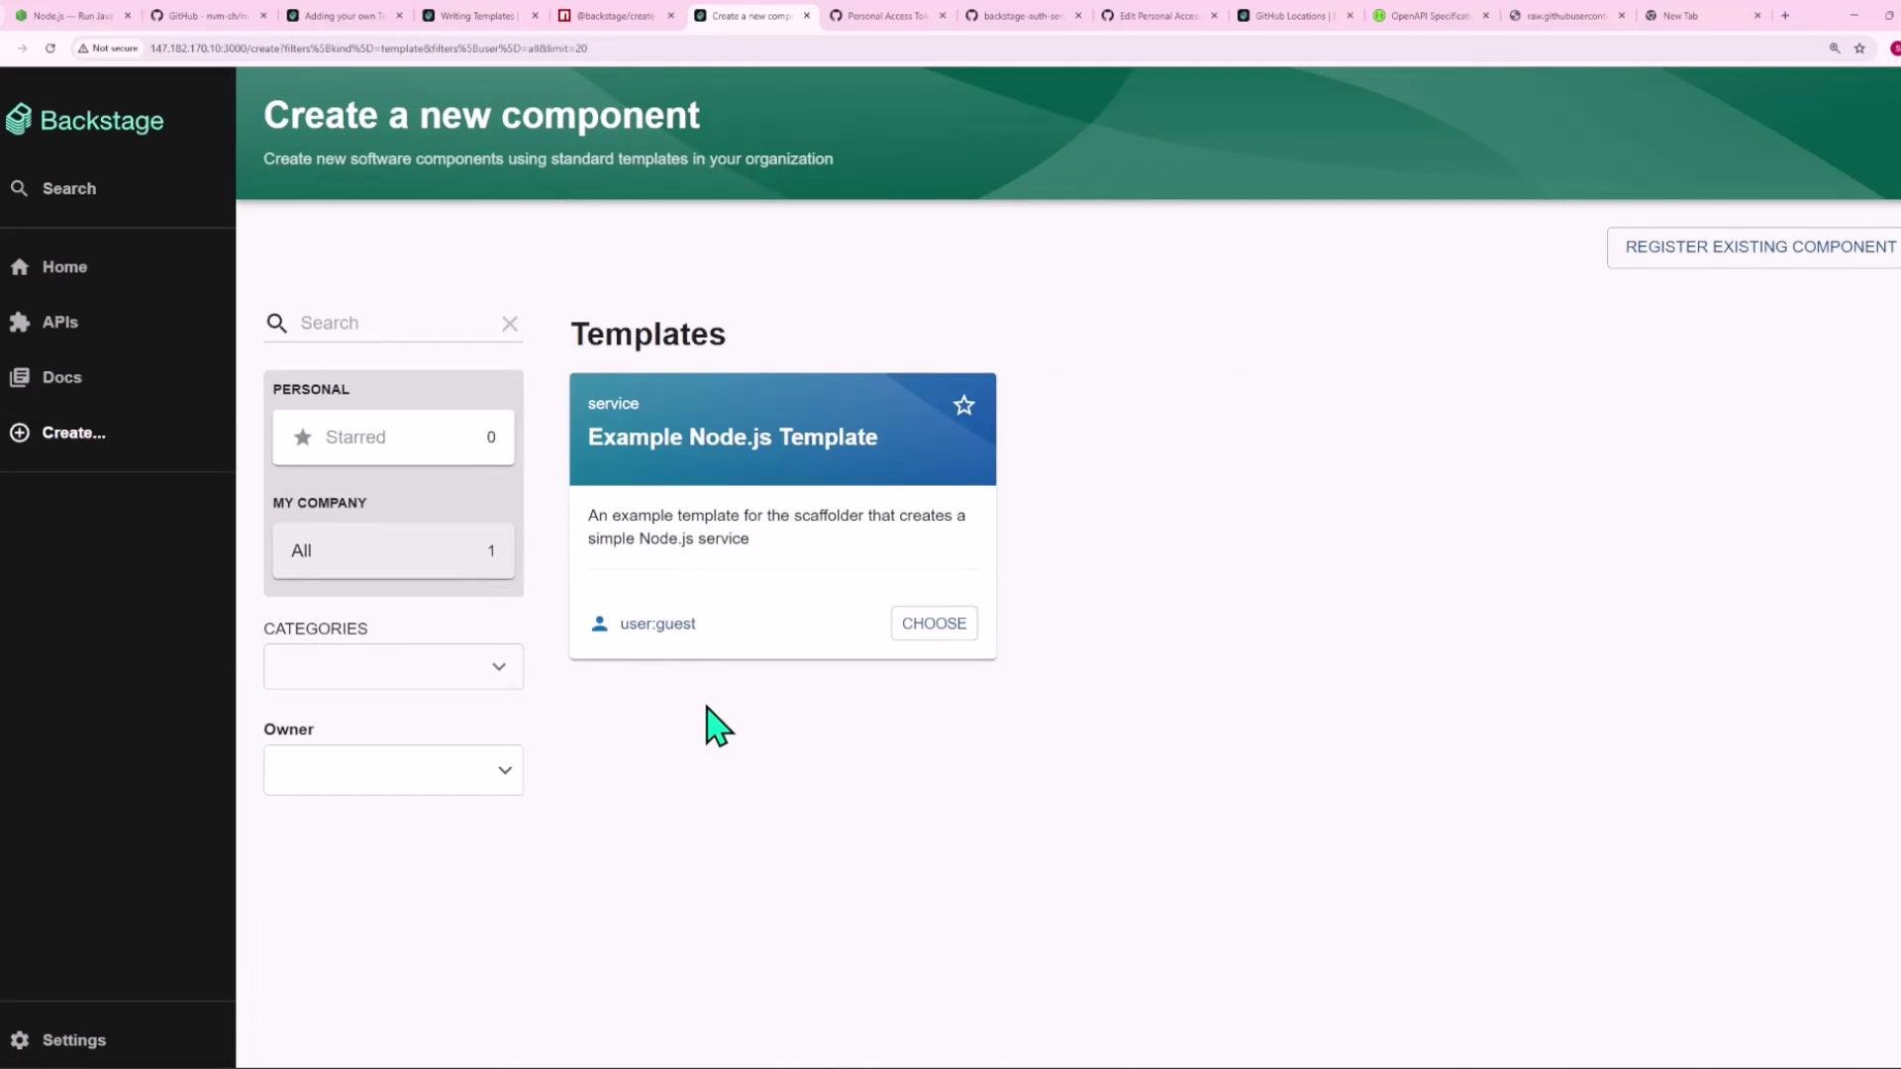Open the APIs page from the sidebar
This screenshot has height=1069, width=1901.
pyautogui.click(x=59, y=322)
